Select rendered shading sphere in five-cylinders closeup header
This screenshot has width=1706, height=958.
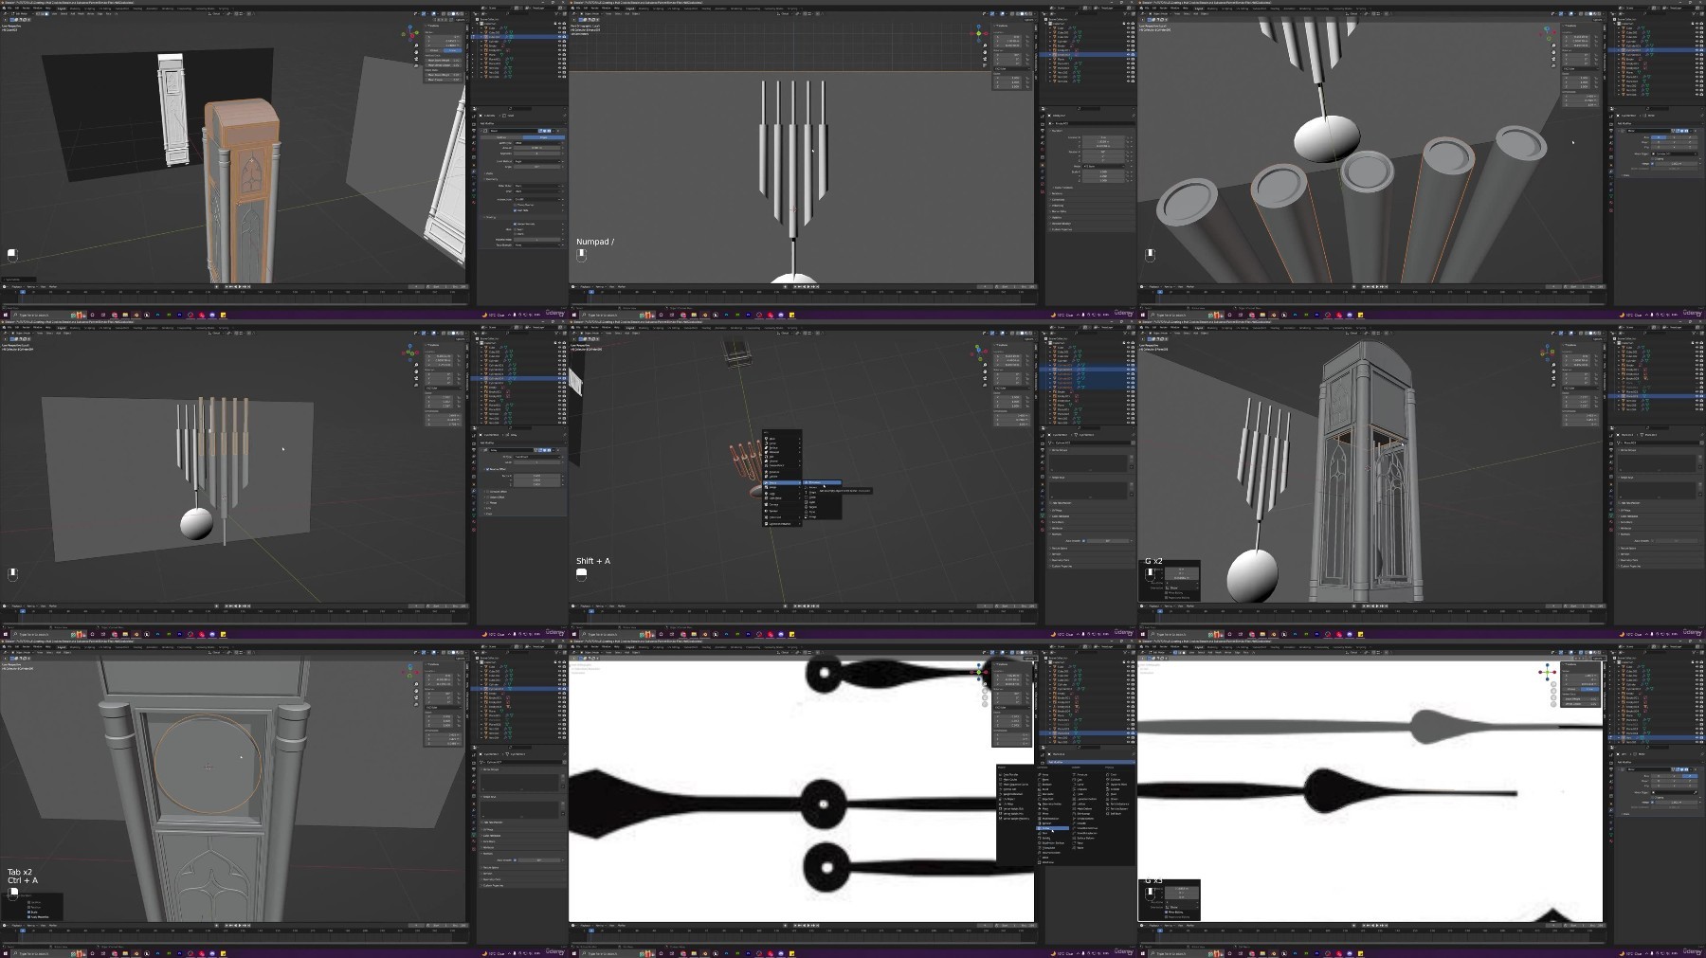pos(1599,14)
